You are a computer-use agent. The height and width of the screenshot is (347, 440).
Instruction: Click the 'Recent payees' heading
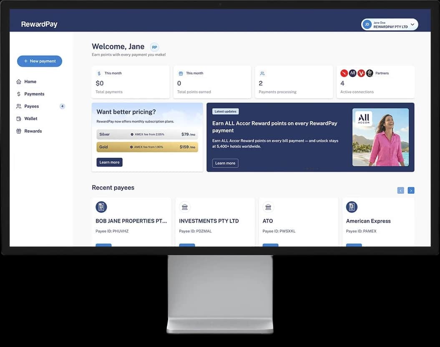113,187
